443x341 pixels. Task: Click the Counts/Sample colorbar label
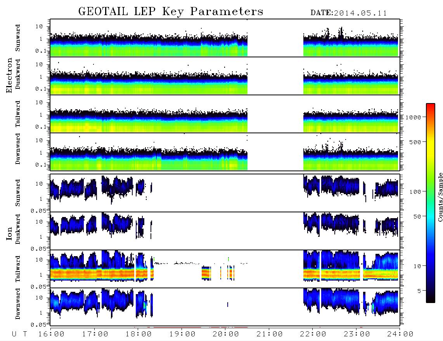[440, 197]
